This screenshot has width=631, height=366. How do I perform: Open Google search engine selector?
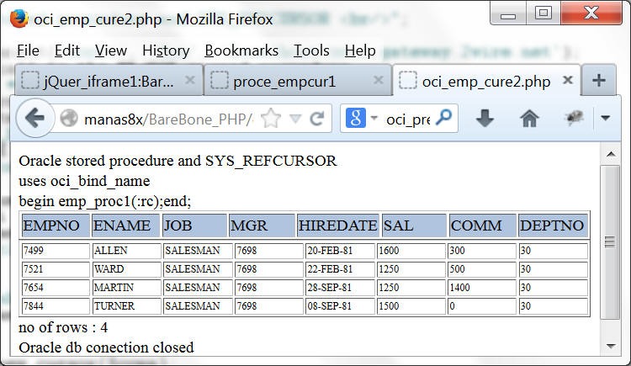point(362,119)
